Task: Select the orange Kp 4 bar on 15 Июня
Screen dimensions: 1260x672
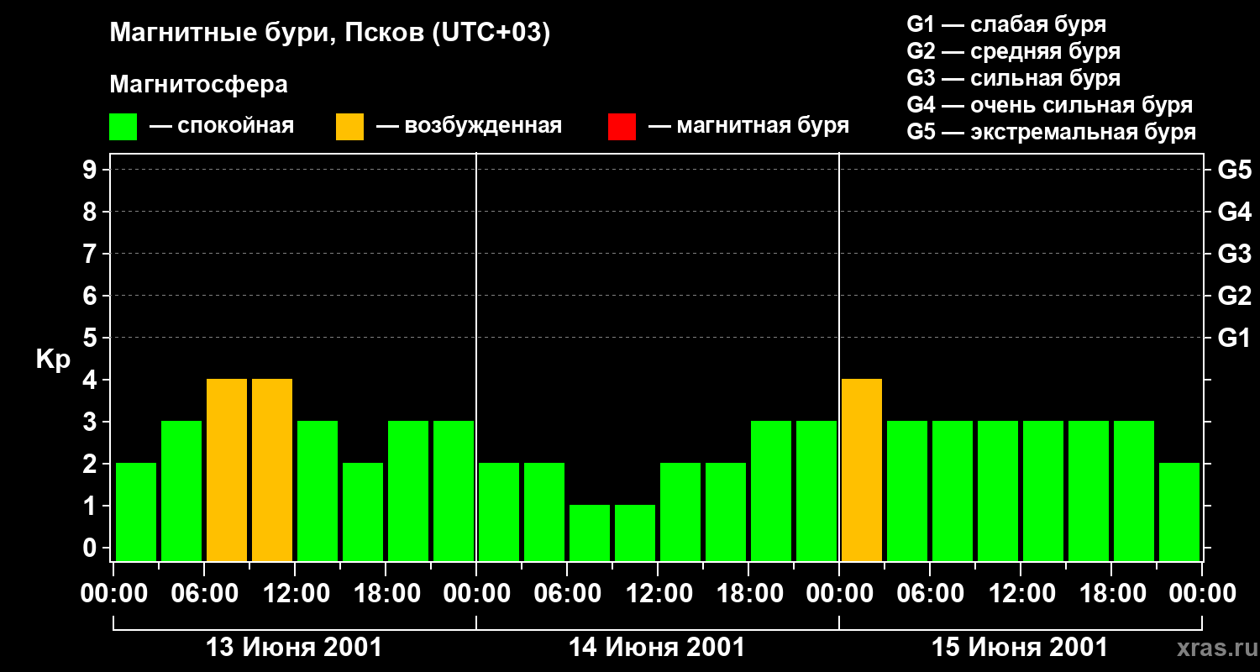Action: tap(862, 470)
